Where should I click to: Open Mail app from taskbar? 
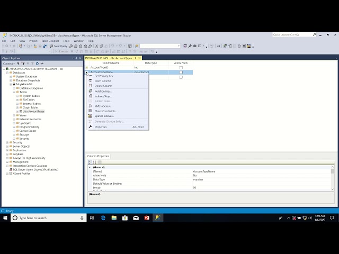pos(136,218)
